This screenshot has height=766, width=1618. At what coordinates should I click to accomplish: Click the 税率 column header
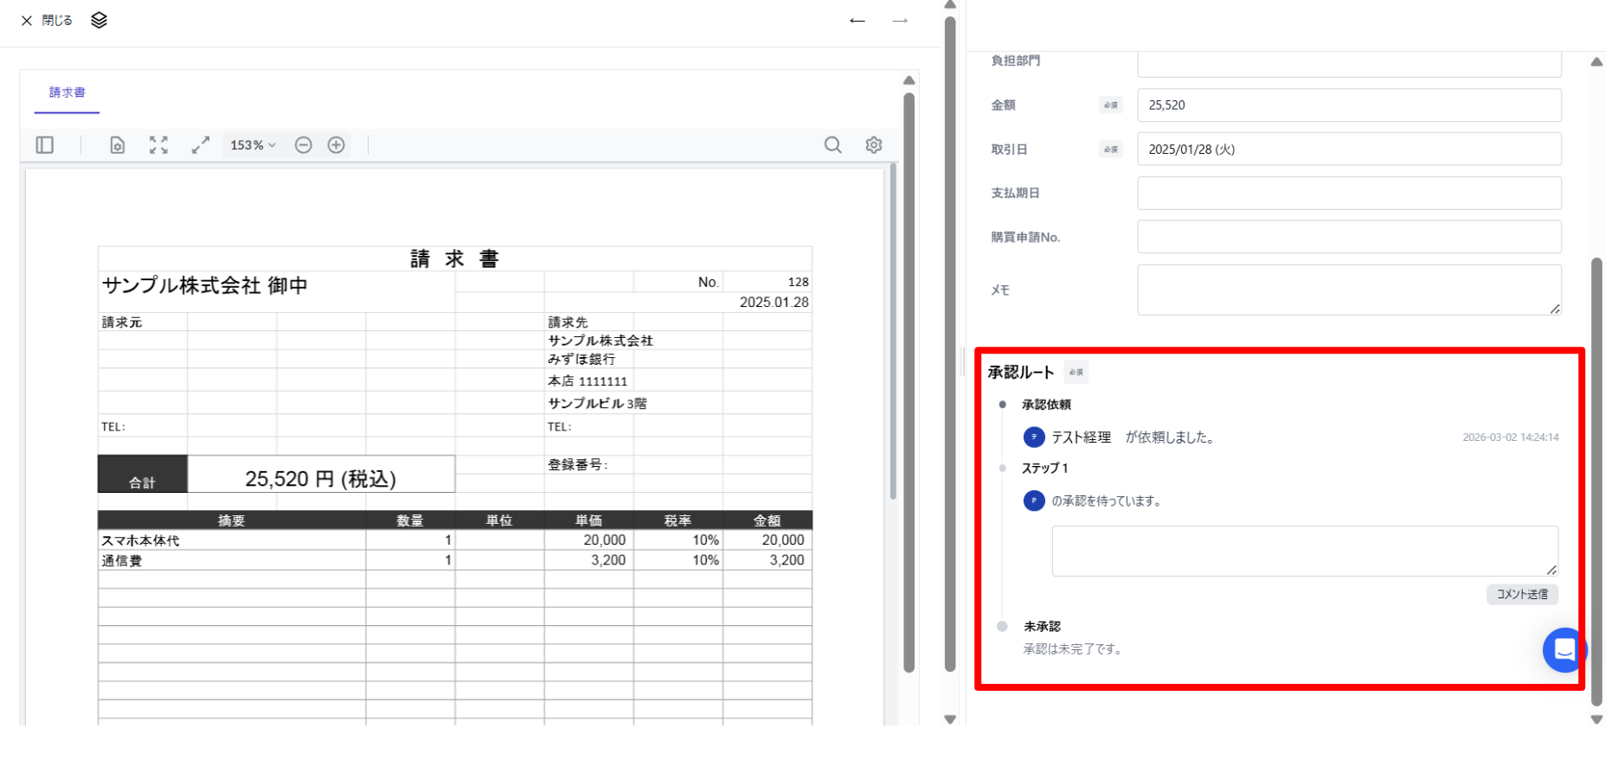click(x=677, y=520)
